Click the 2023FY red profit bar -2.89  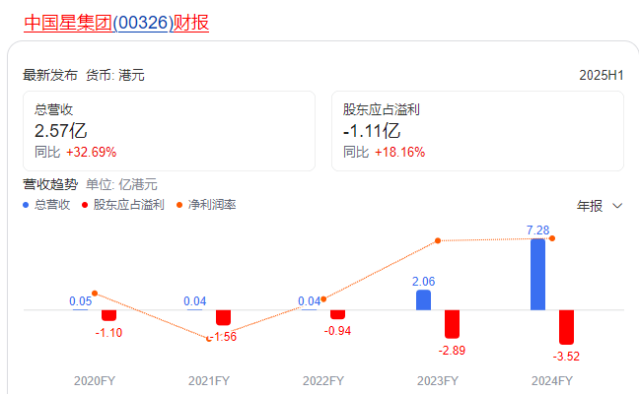(452, 323)
